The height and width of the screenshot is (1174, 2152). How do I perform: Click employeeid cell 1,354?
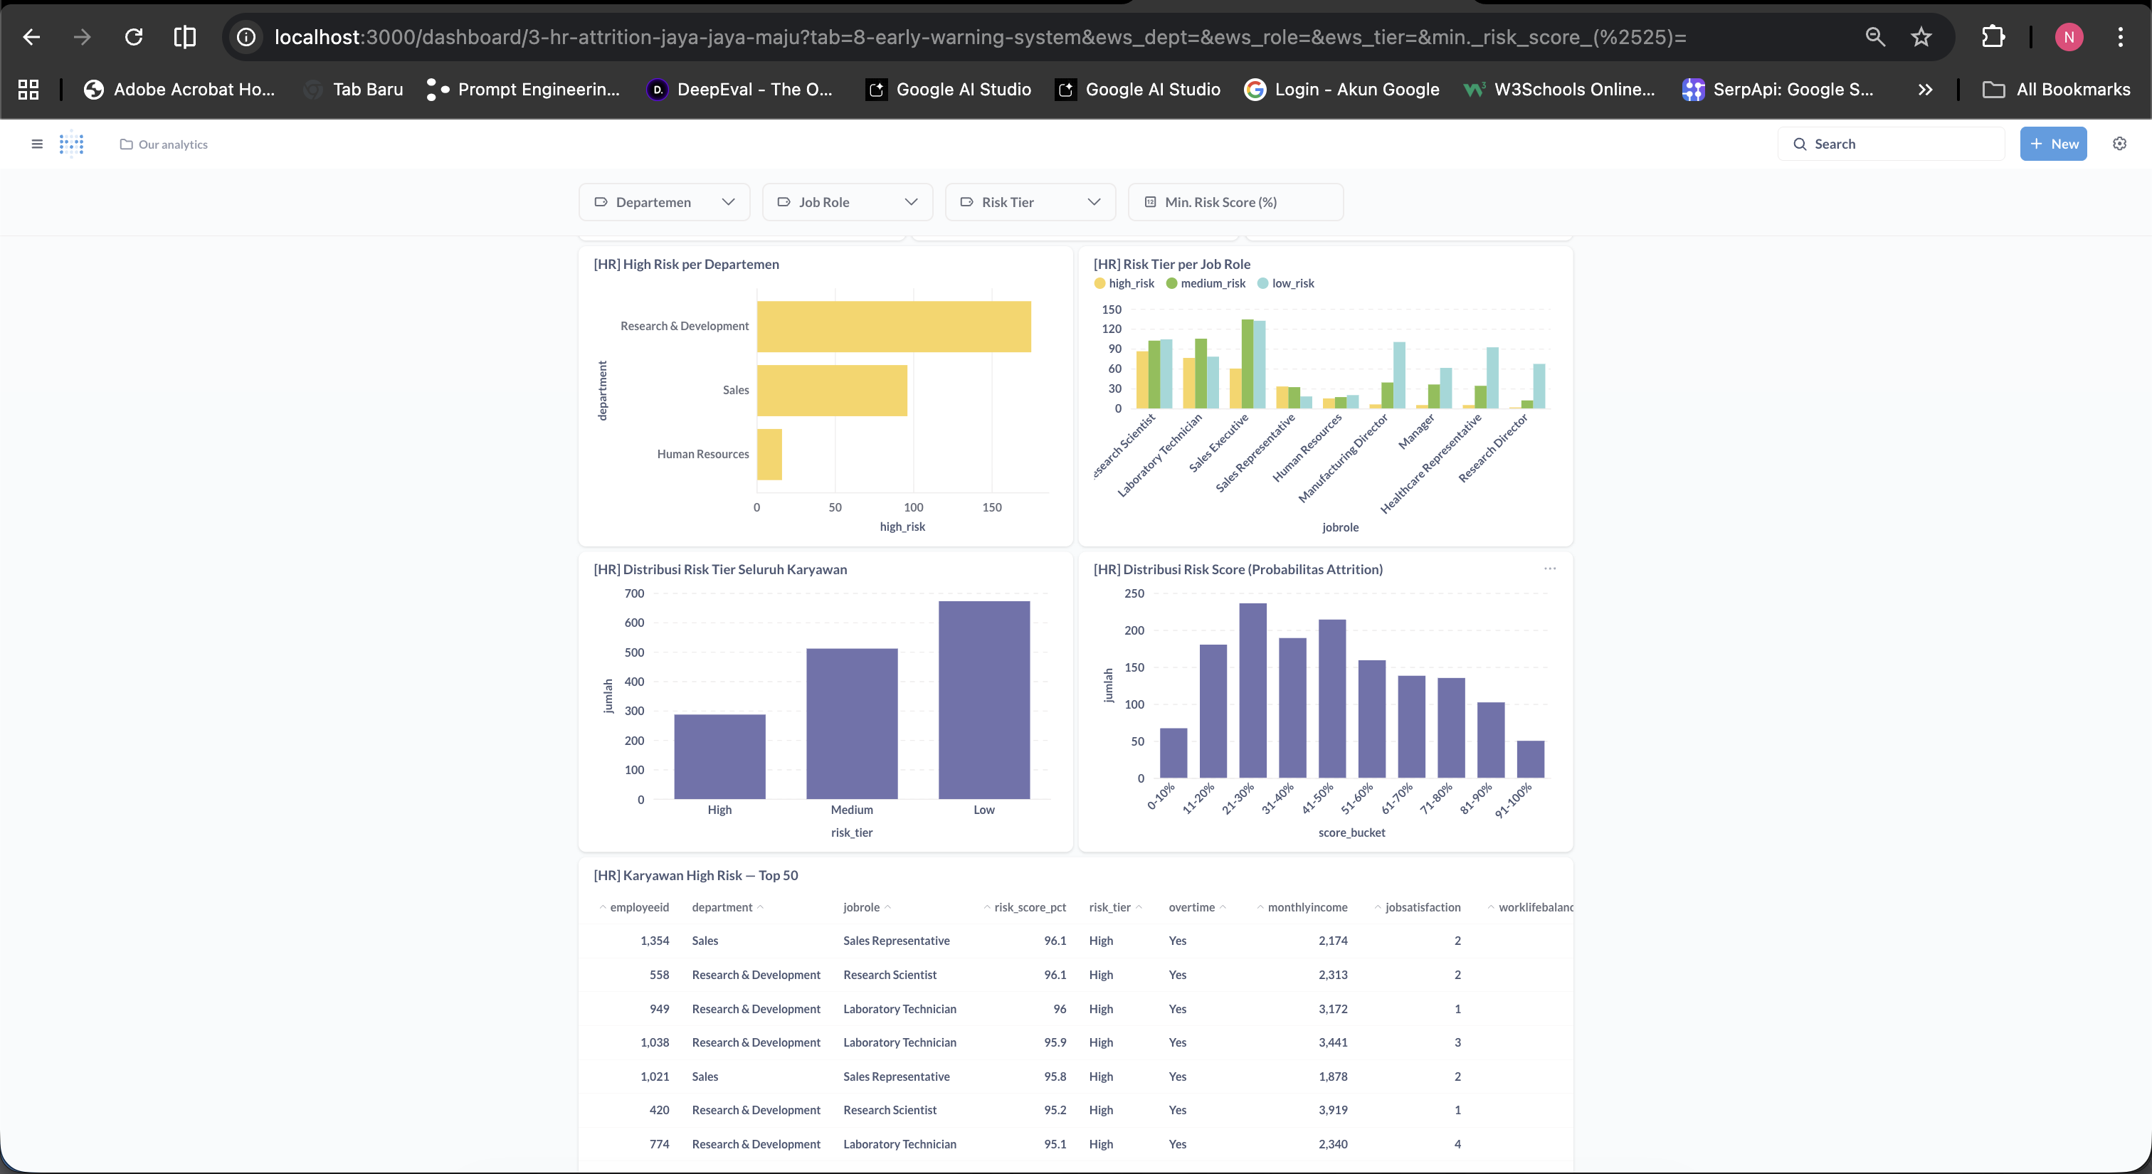654,941
